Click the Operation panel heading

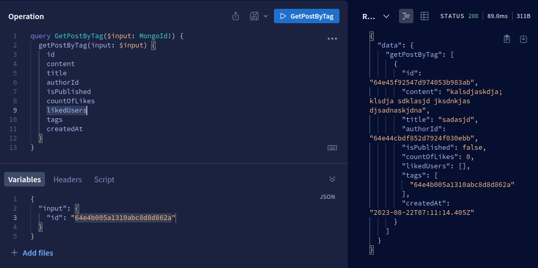pos(26,17)
